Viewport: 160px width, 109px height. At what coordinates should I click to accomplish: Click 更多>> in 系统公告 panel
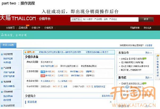click(x=149, y=53)
